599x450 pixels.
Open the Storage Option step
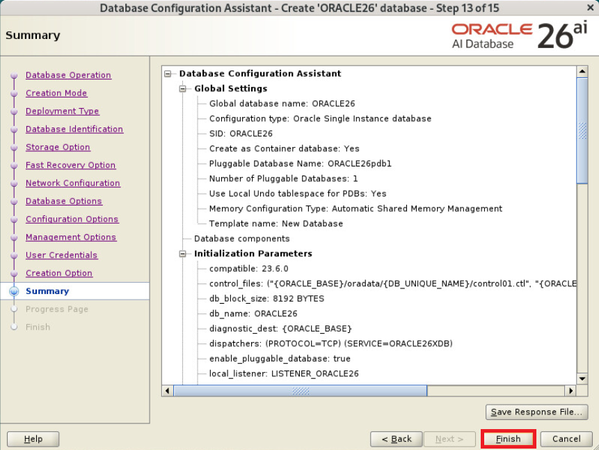58,147
